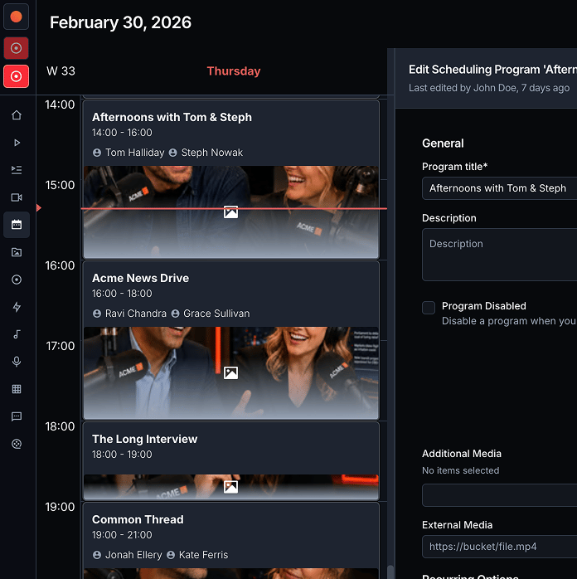
Task: Click the W 33 week label
Action: click(61, 71)
